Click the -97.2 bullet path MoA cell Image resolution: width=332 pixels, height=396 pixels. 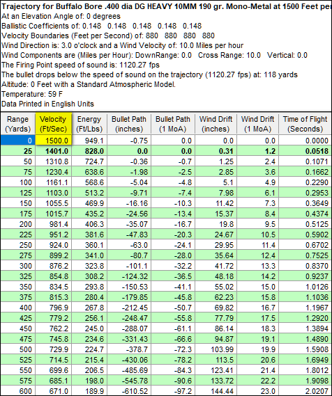point(172,391)
